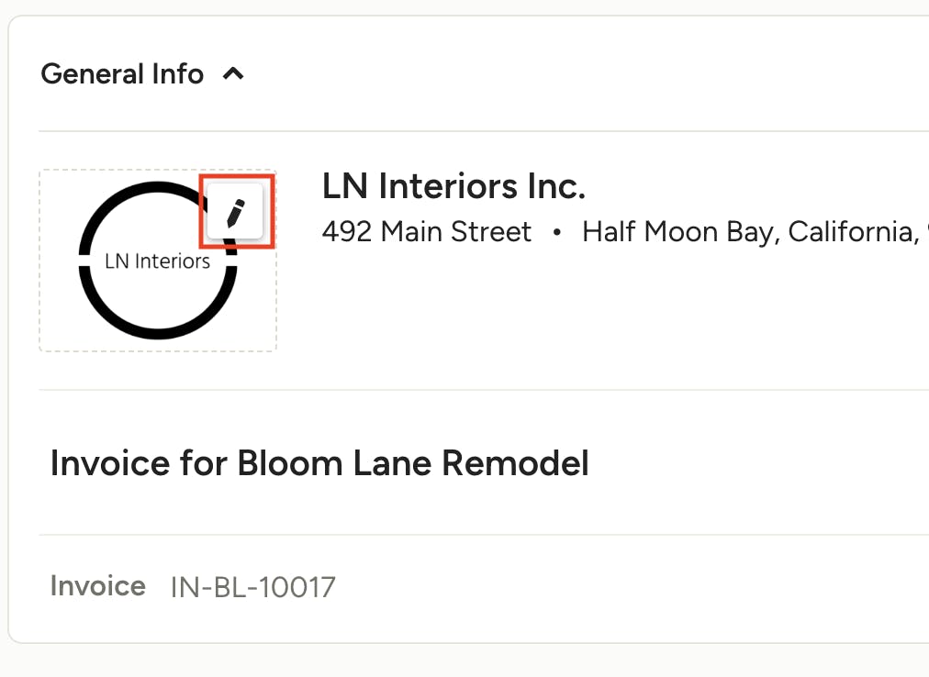
Task: Click the IN-BL-10017 invoice number
Action: pyautogui.click(x=253, y=588)
